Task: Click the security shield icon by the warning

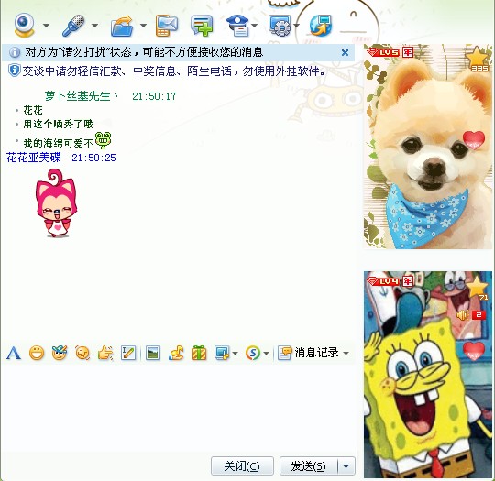Action: click(14, 71)
